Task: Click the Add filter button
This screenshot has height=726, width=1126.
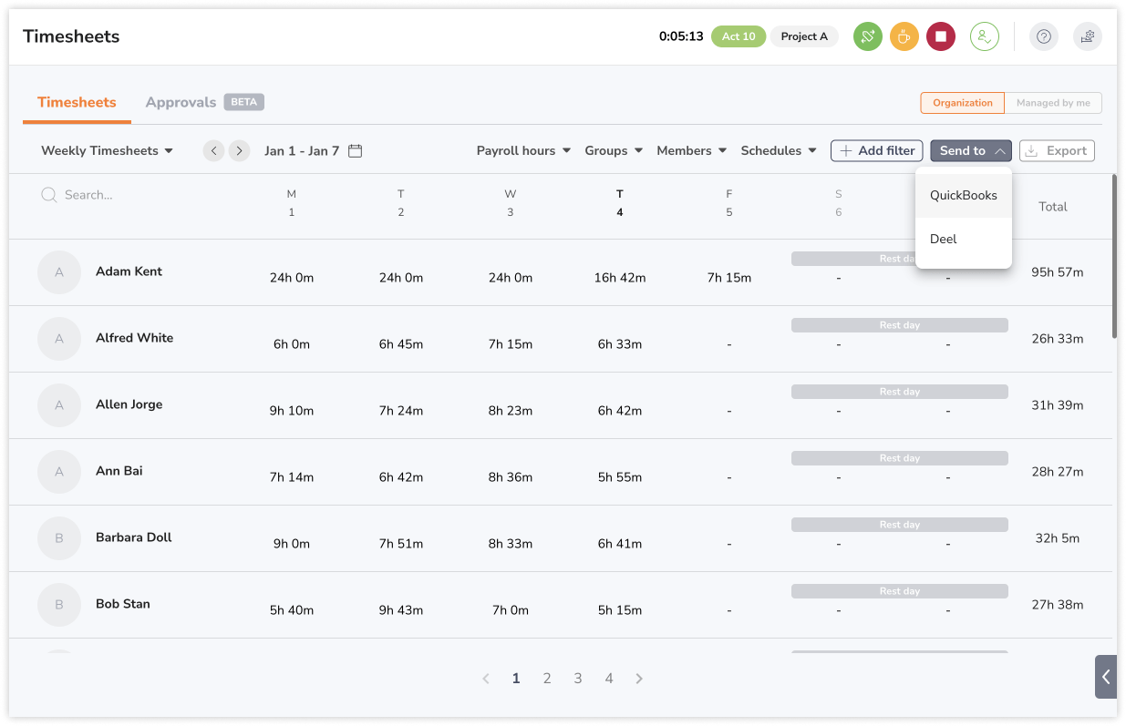Action: coord(876,150)
